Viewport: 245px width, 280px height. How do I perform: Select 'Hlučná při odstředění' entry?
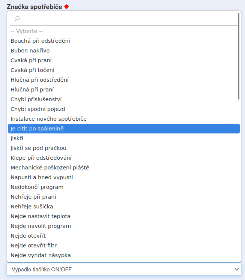pyautogui.click(x=39, y=80)
